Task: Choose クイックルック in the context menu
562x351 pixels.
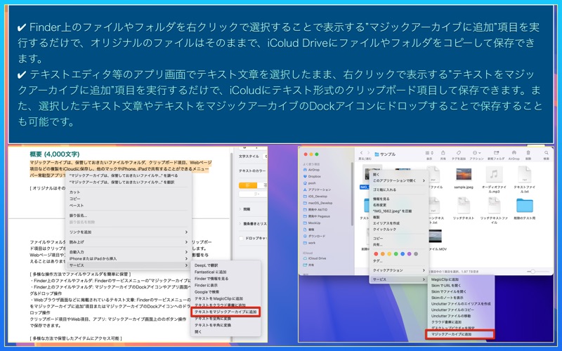Action: [x=398, y=230]
